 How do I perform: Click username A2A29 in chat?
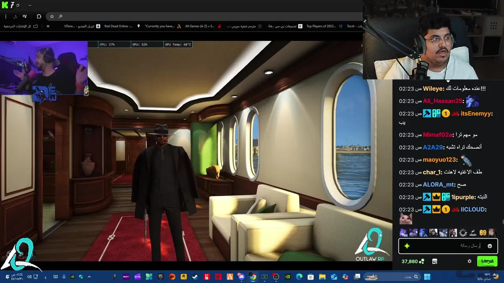point(433,147)
